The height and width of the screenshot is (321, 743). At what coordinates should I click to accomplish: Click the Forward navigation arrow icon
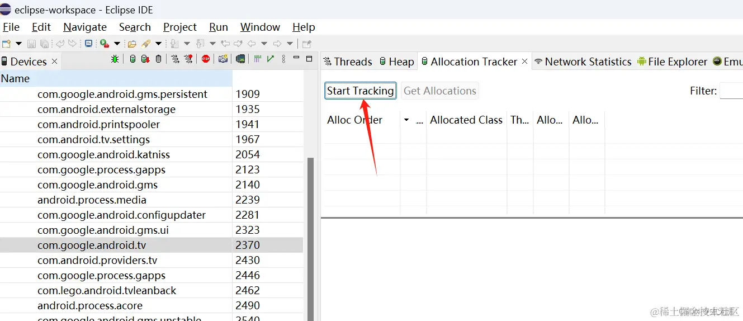click(x=277, y=44)
